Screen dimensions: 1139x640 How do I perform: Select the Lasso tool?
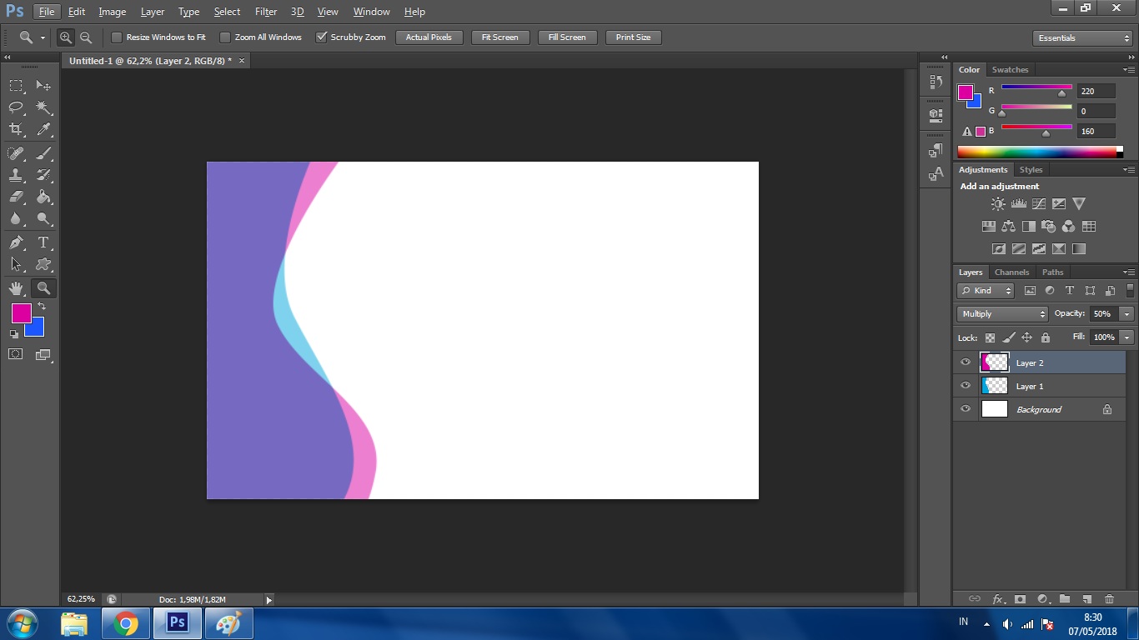[x=16, y=107]
